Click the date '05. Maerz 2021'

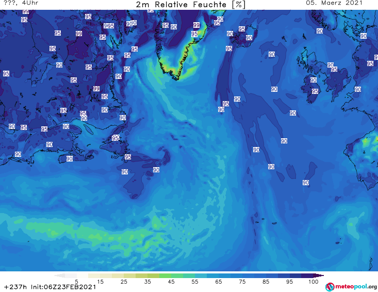coord(334,3)
